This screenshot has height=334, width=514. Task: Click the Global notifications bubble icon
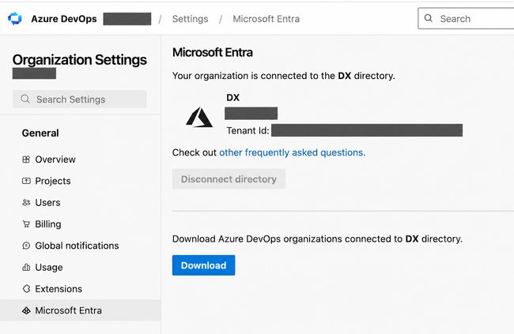(x=26, y=246)
